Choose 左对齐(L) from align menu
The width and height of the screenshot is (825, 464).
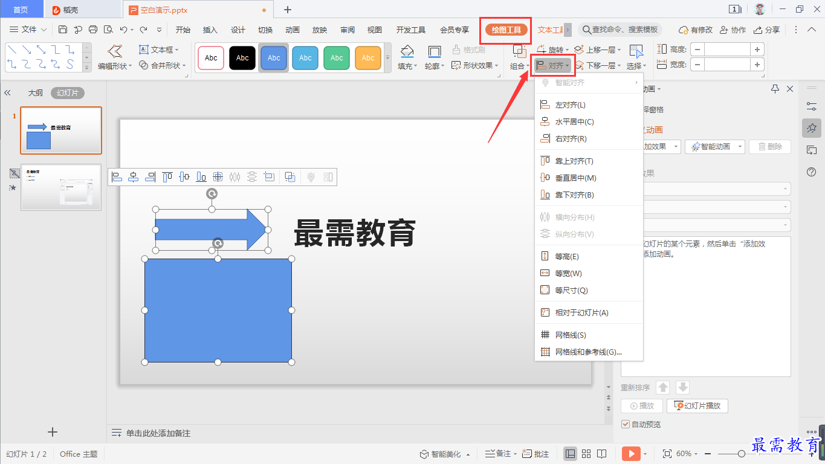pyautogui.click(x=589, y=105)
